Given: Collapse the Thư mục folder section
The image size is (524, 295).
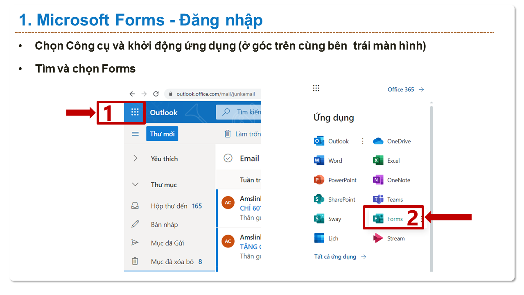Looking at the screenshot, I should (x=135, y=185).
